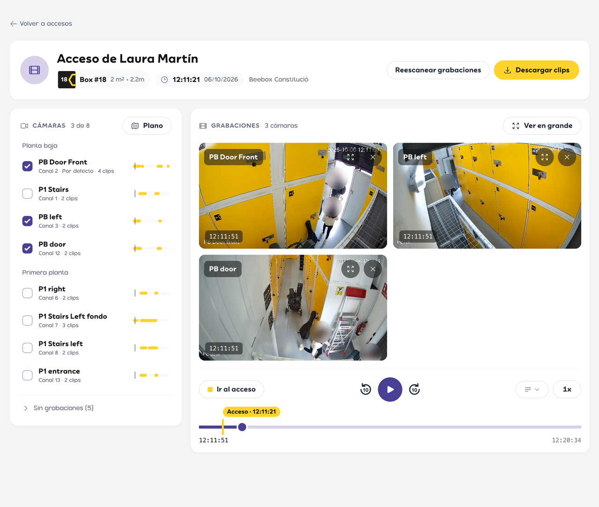This screenshot has height=507, width=599.
Task: Select the PB Door Front video feed
Action: tap(293, 196)
